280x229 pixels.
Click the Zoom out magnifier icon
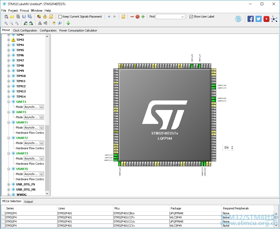[x=17, y=23]
